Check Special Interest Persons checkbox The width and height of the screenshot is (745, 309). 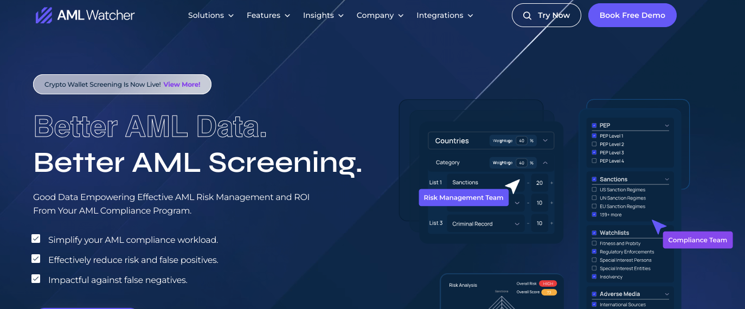pyautogui.click(x=594, y=260)
